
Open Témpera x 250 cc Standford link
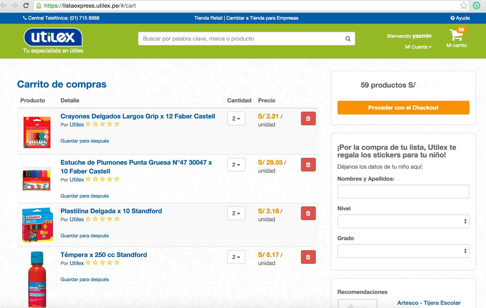tap(104, 255)
